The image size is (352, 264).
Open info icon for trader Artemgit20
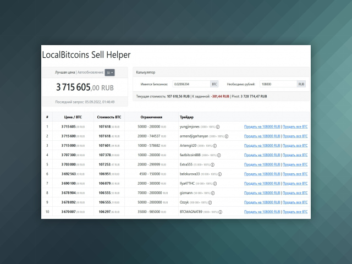pos(215,146)
